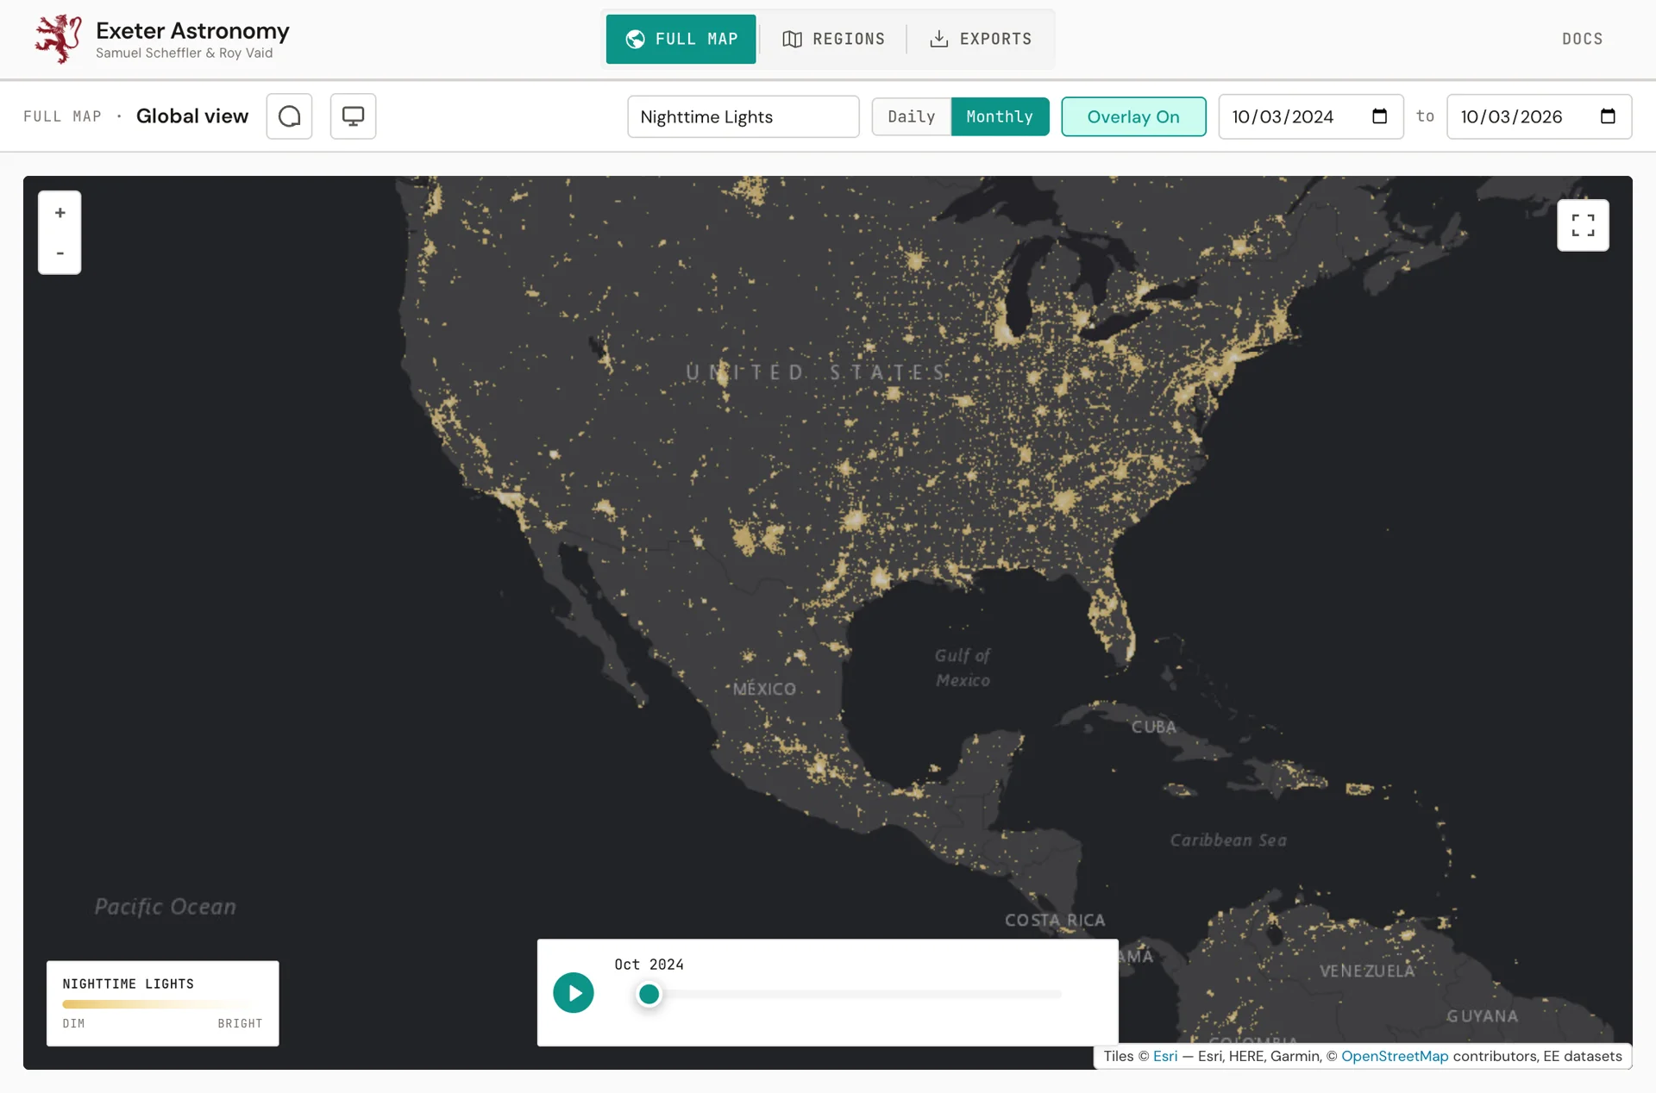1656x1093 pixels.
Task: Click the VENEZUELA map label
Action: [x=1367, y=971]
